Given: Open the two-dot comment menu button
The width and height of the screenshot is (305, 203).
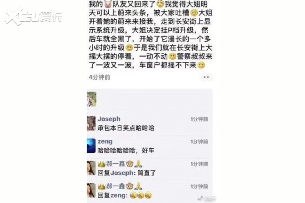Looking at the screenshot, I should (206, 77).
